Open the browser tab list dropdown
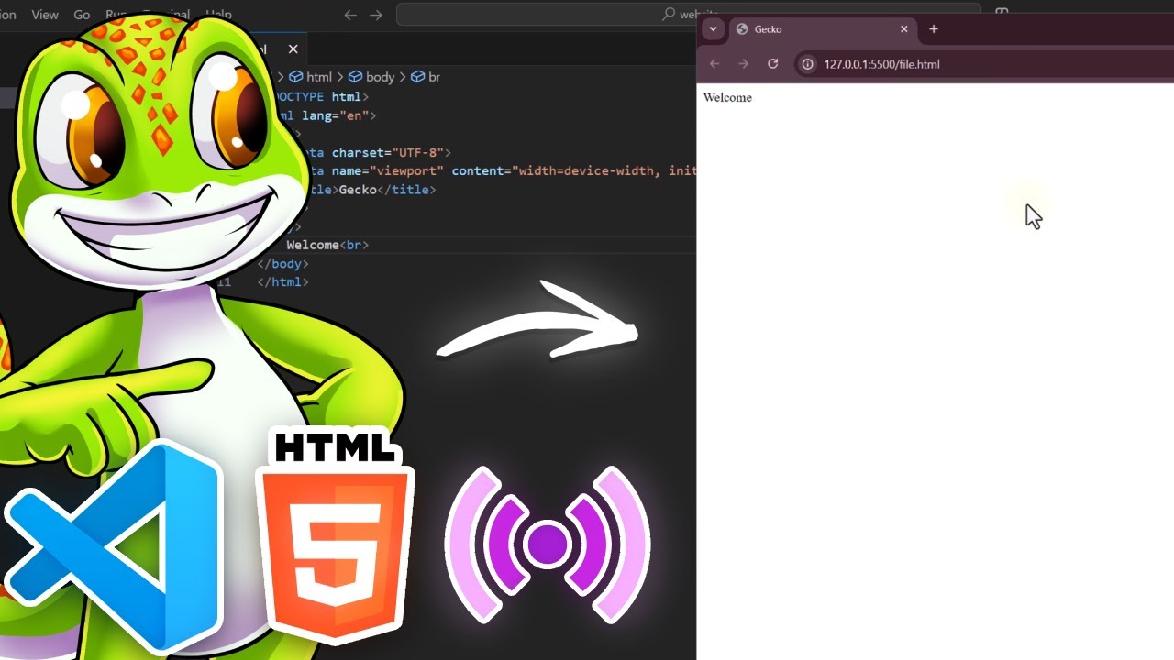The image size is (1174, 660). [713, 29]
